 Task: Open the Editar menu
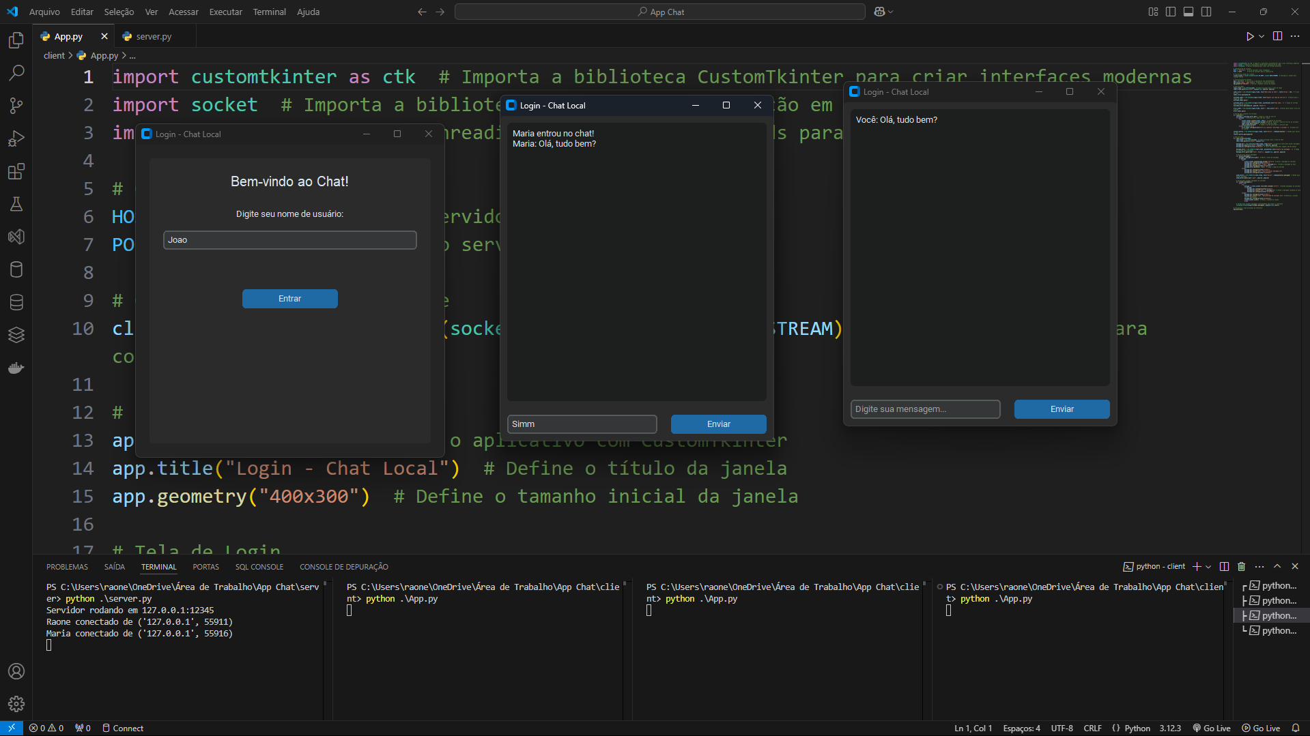[82, 12]
